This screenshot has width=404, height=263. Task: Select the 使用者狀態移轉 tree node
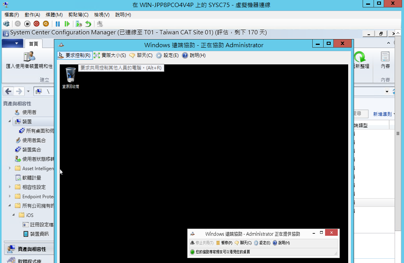click(x=34, y=159)
